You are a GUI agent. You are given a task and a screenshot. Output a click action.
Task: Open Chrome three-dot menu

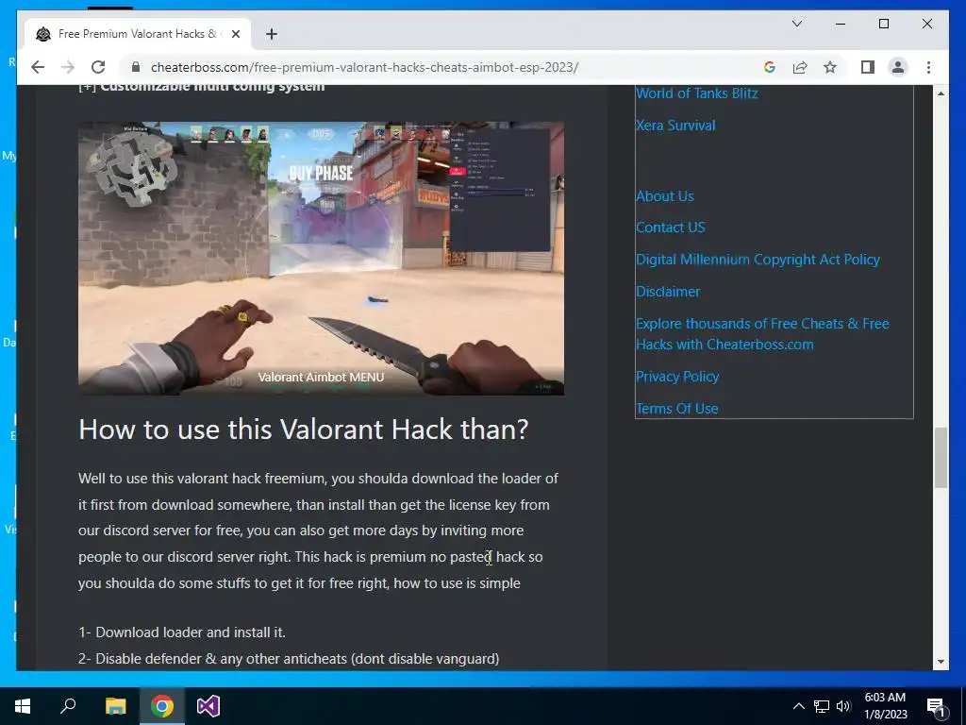coord(928,67)
